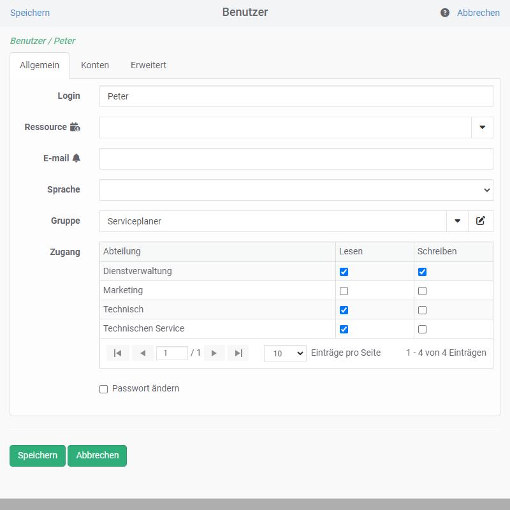
Task: Switch to the Konten tab
Action: (x=95, y=65)
